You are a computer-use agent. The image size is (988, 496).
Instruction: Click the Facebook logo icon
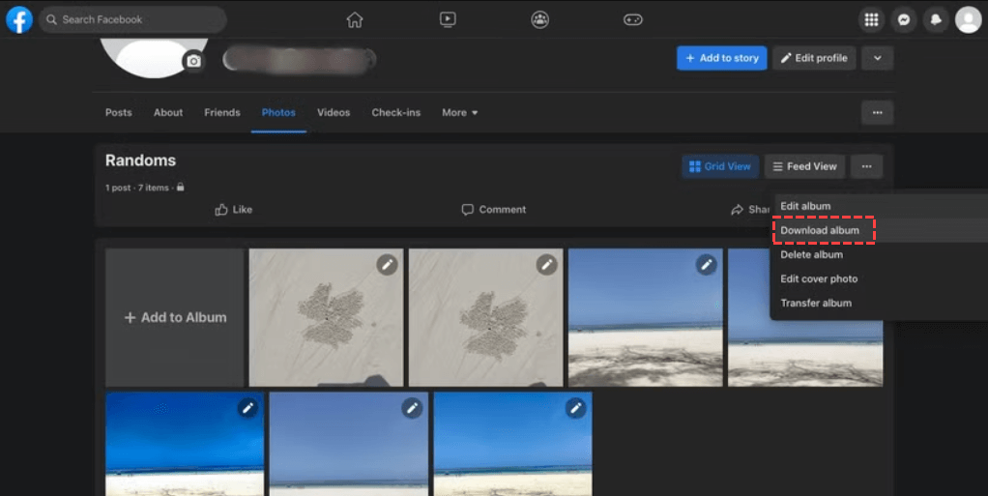(x=19, y=19)
